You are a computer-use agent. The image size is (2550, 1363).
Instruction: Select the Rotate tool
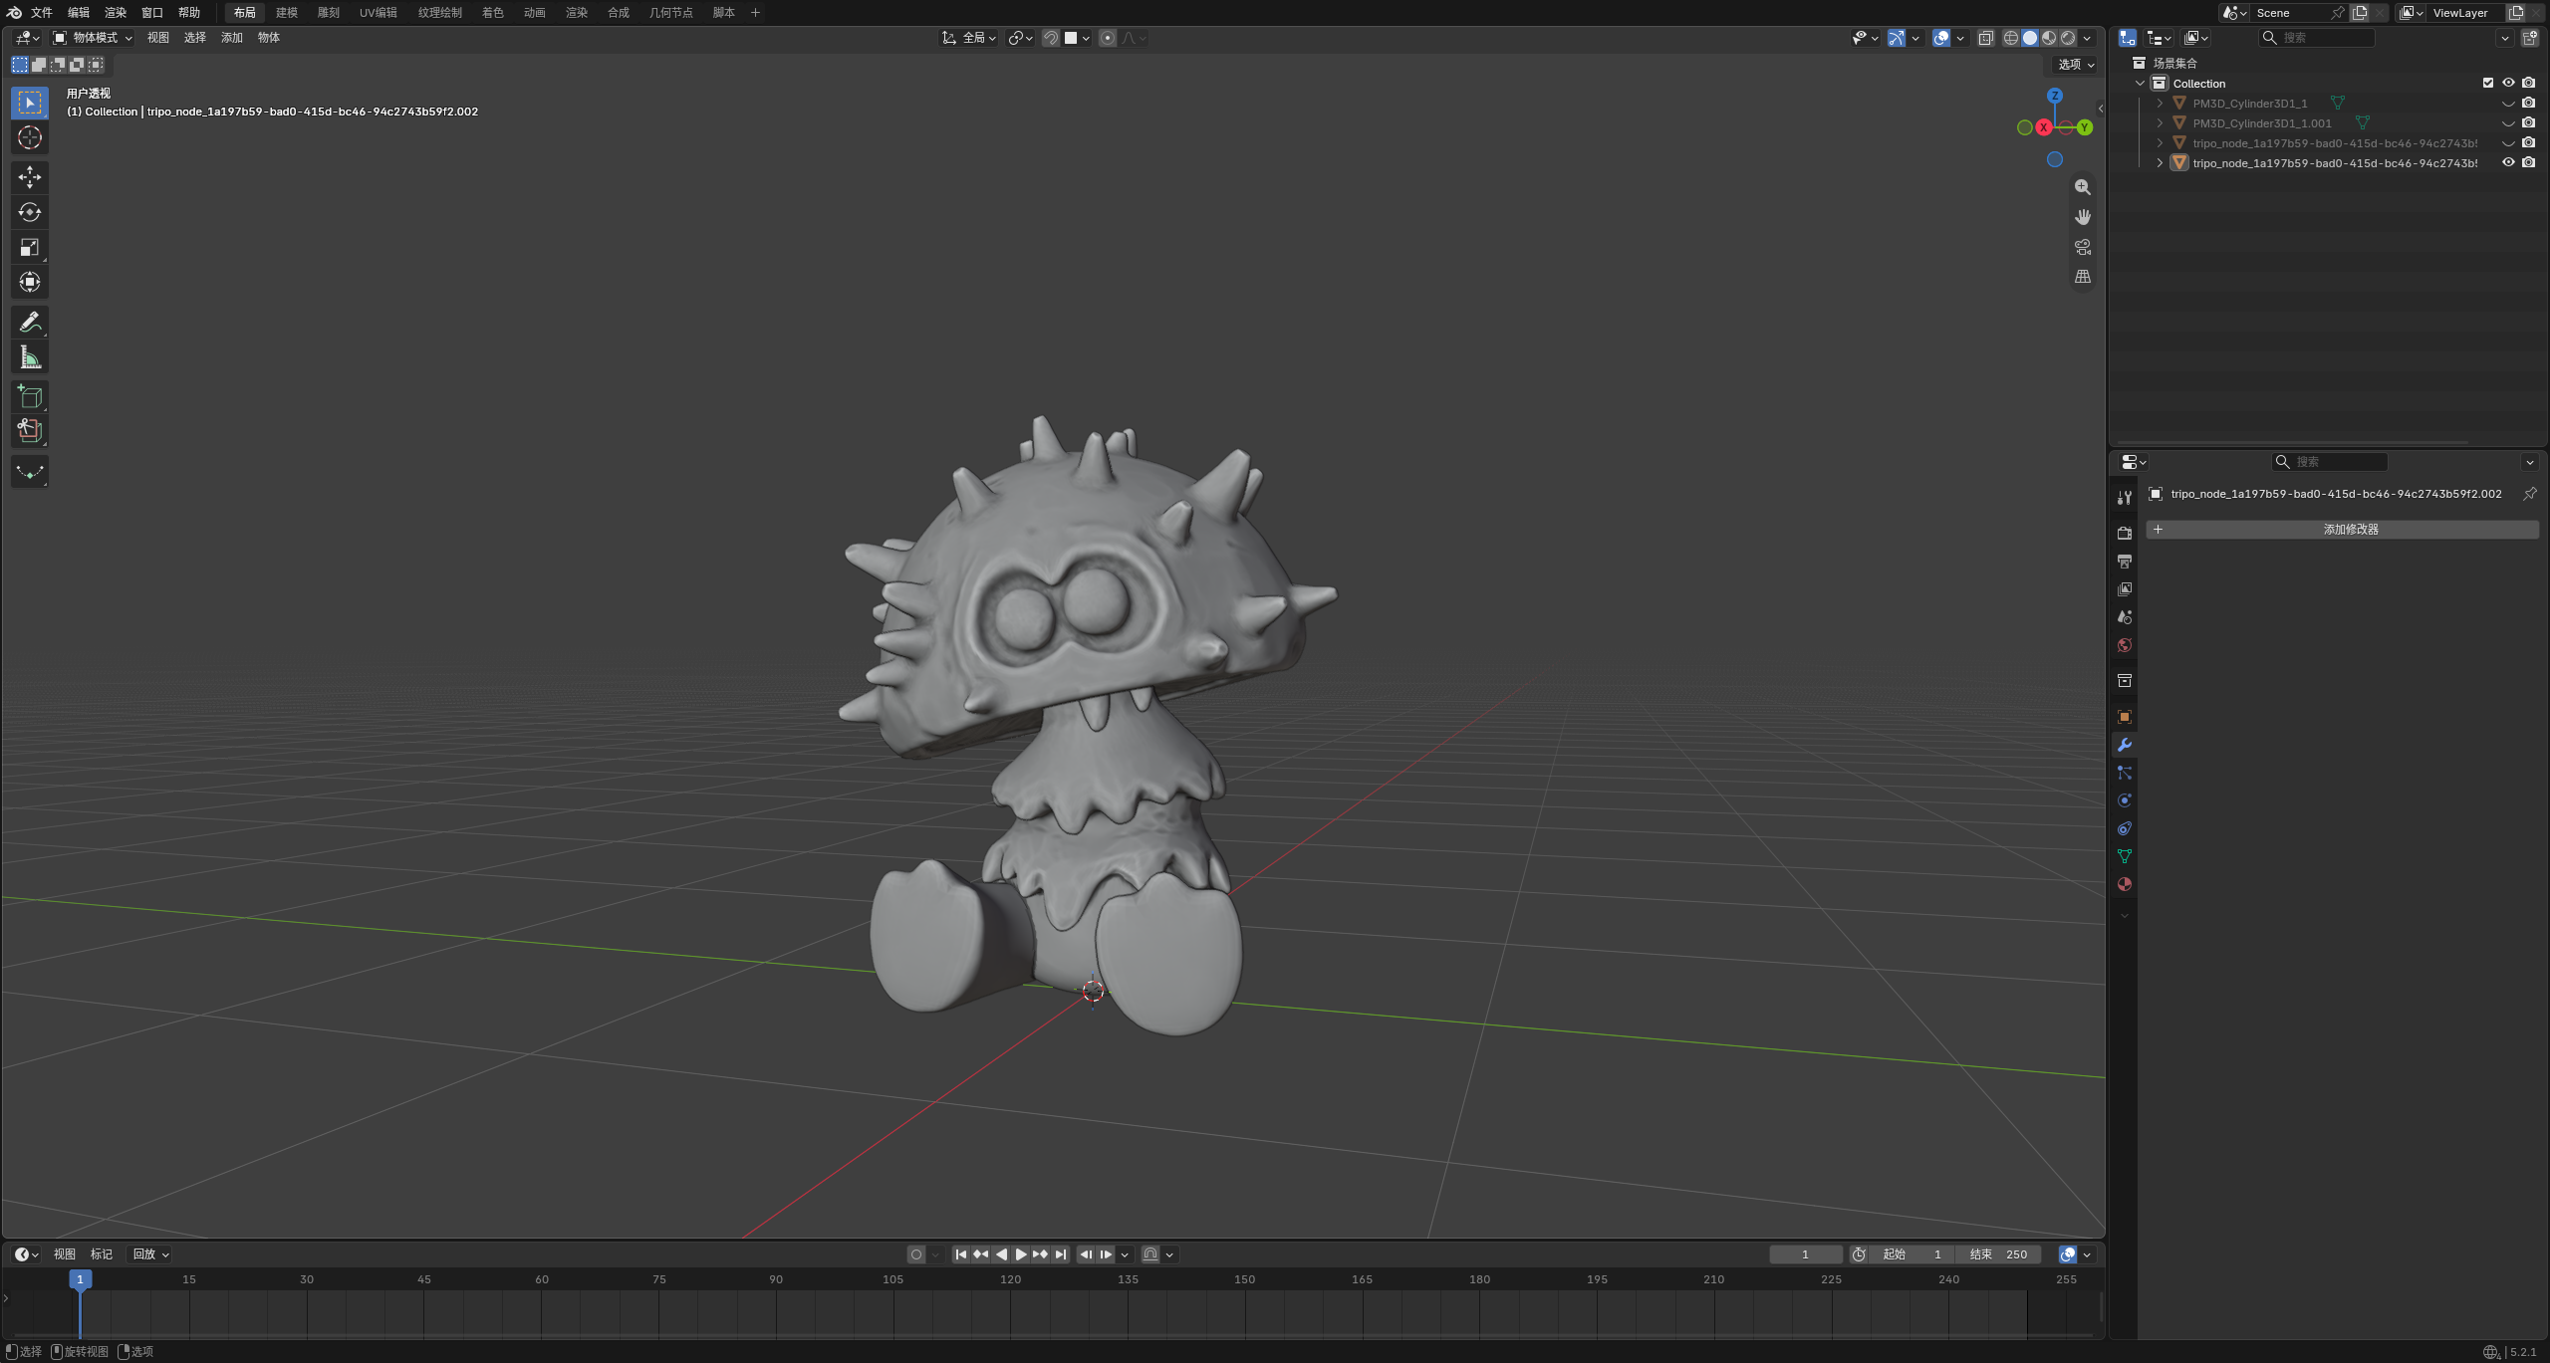pyautogui.click(x=30, y=212)
